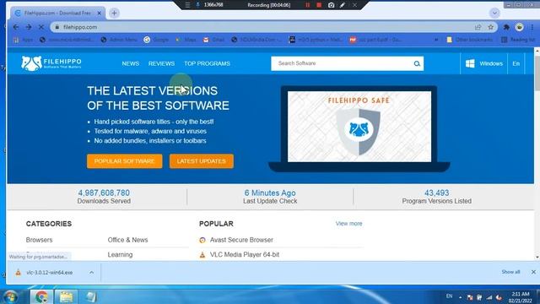Image resolution: width=540 pixels, height=304 pixels.
Task: Open the En language selector
Action: click(516, 64)
